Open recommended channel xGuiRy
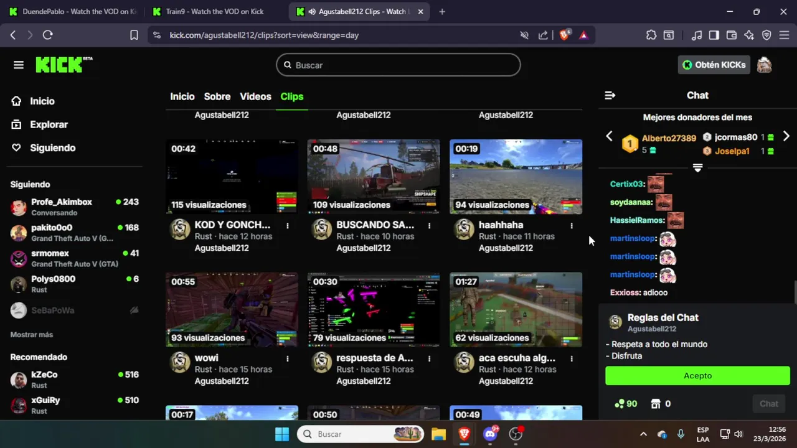Image resolution: width=797 pixels, height=448 pixels. (75, 405)
